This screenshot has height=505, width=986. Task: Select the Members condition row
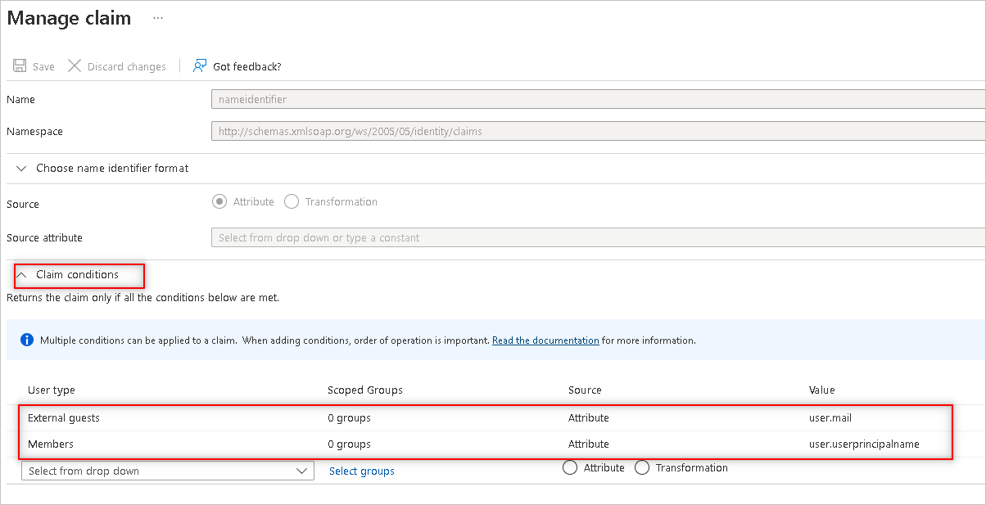(51, 444)
